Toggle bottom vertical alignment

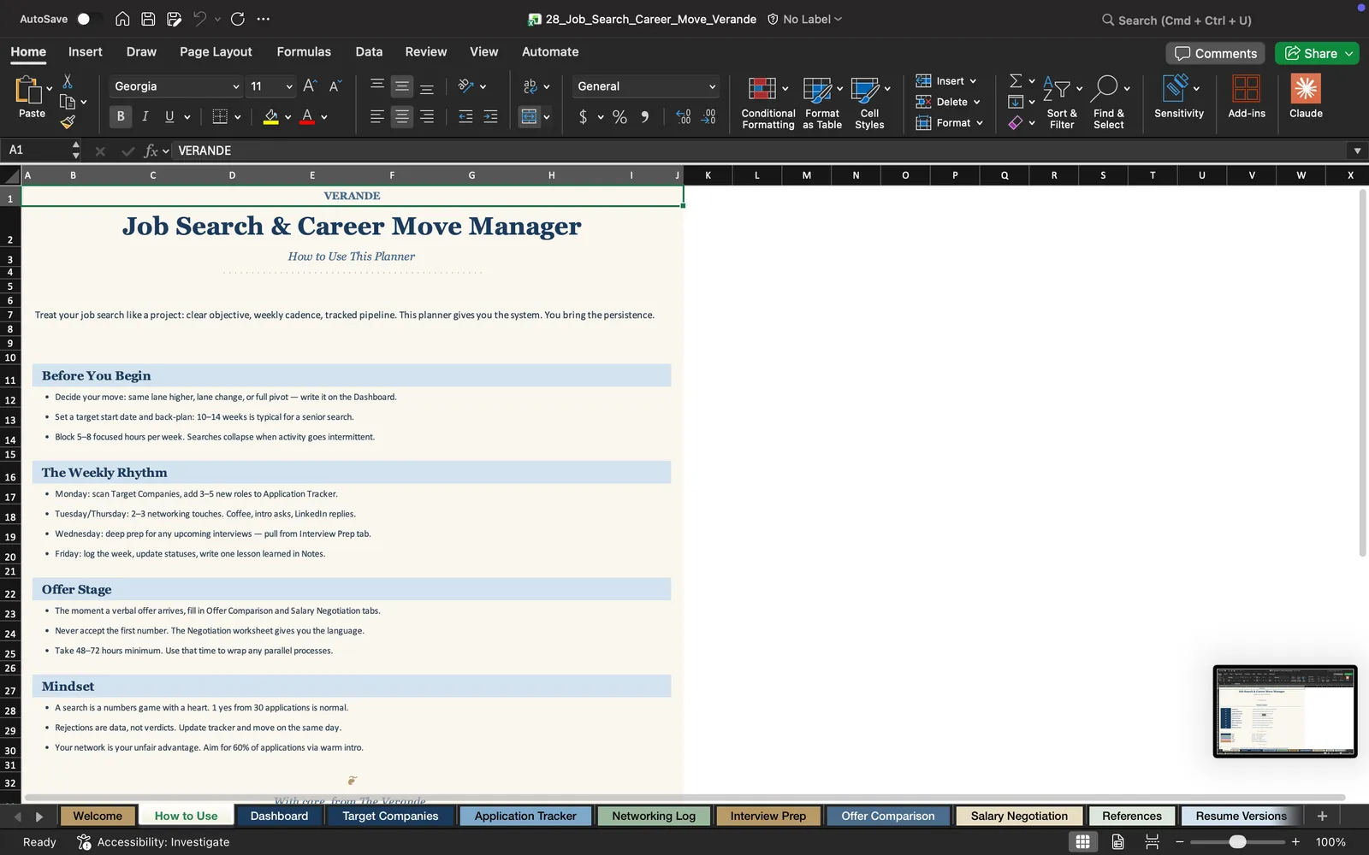pyautogui.click(x=427, y=85)
